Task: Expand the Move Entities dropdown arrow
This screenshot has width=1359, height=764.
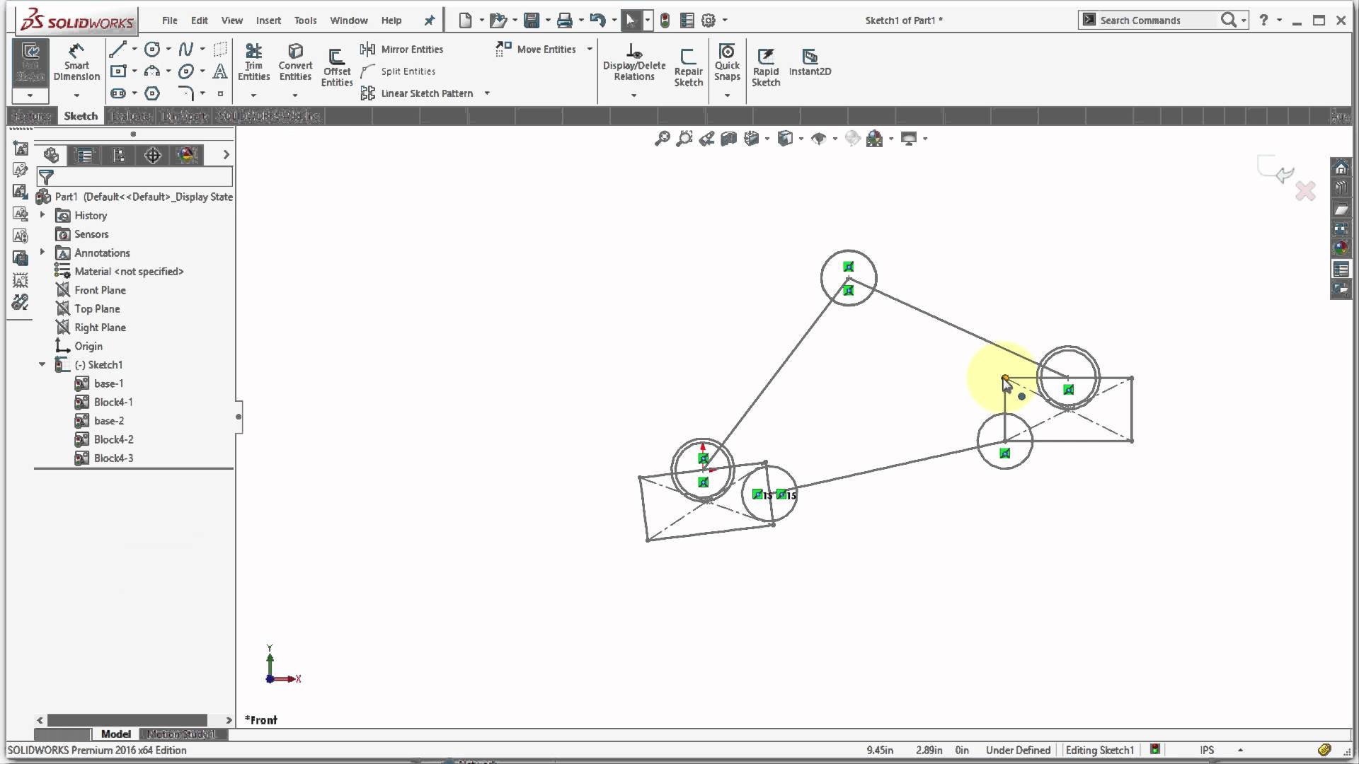Action: (x=590, y=49)
